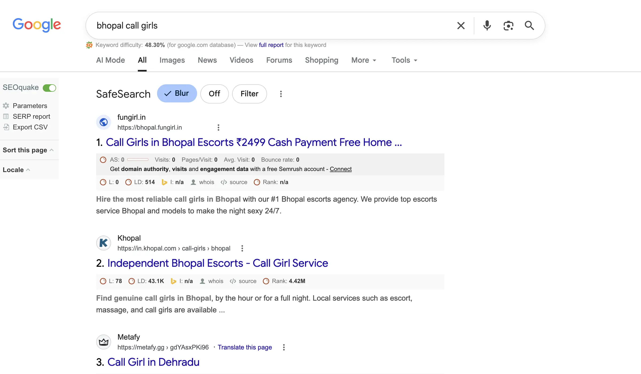Click the fungirl.in globe favicon

104,122
